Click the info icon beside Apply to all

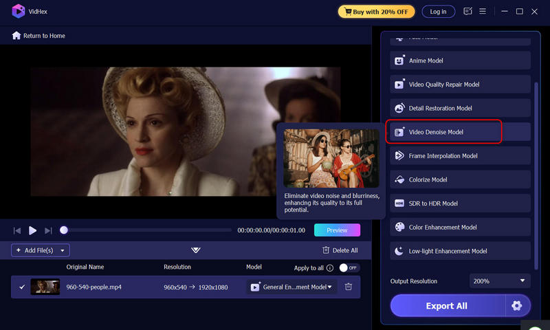click(330, 267)
